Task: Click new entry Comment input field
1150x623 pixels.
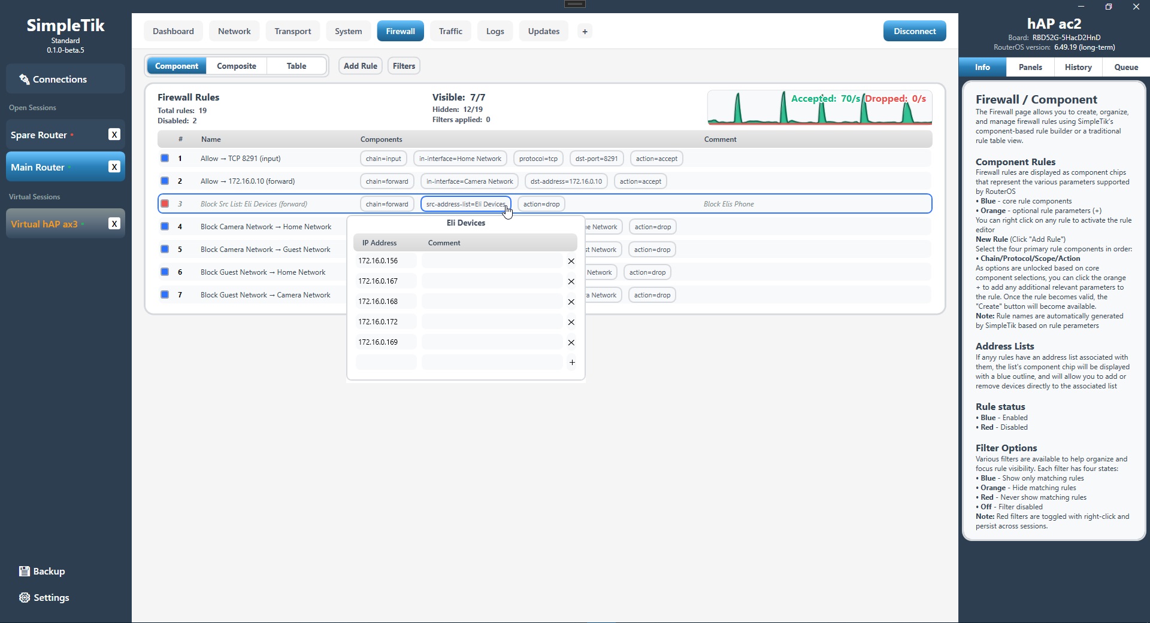Action: tap(492, 362)
